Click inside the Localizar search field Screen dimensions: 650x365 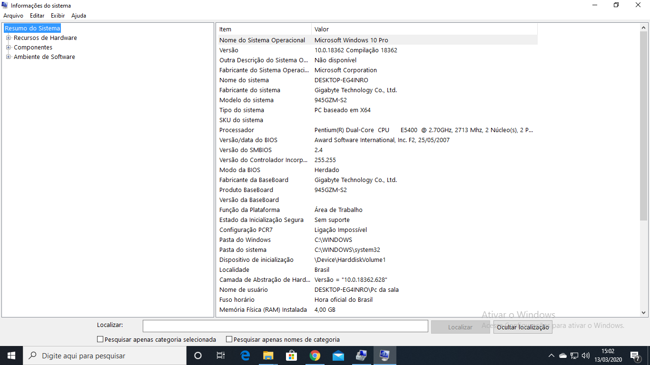click(x=286, y=326)
